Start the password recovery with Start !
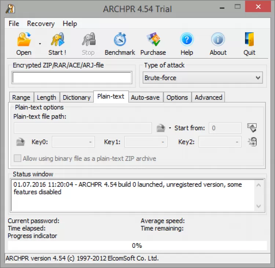The image size is (275, 268). click(x=57, y=44)
